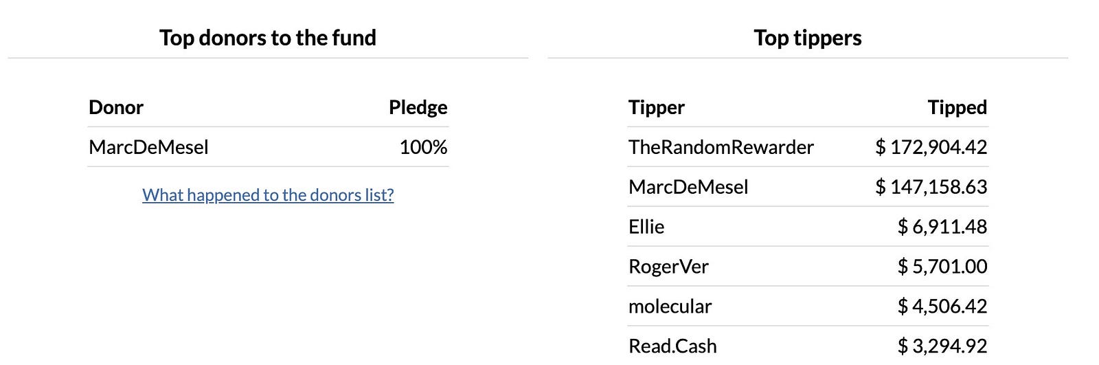Click the 'Top donors to the fund' heading

[x=268, y=38]
